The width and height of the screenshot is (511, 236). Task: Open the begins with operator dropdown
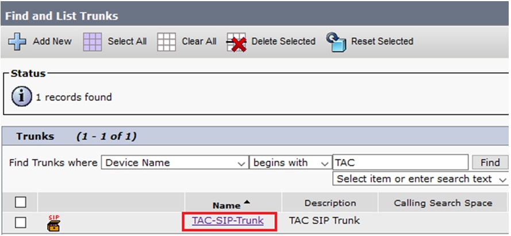[290, 162]
